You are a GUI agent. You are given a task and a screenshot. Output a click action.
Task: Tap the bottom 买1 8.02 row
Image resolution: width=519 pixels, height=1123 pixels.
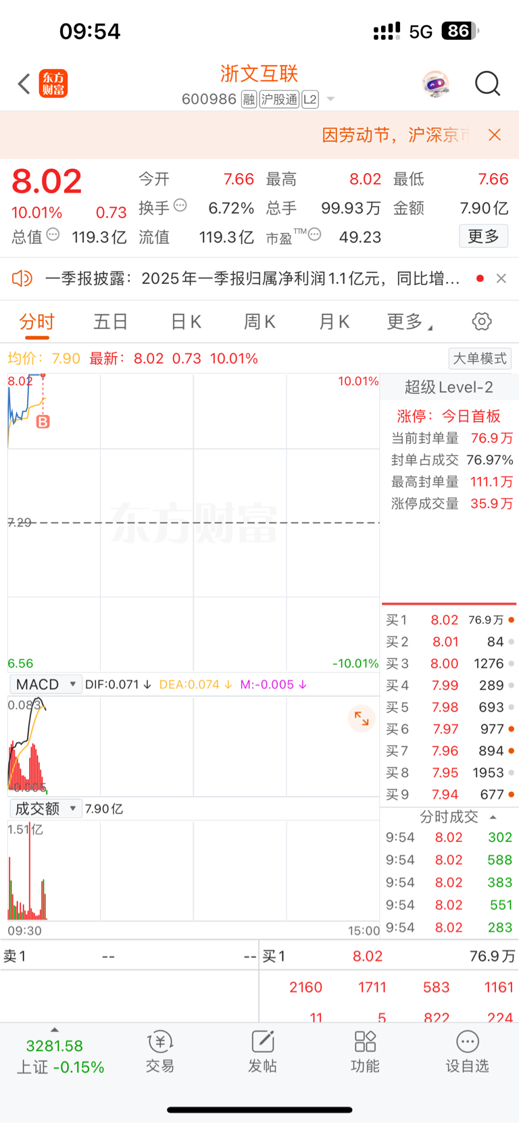click(x=389, y=956)
